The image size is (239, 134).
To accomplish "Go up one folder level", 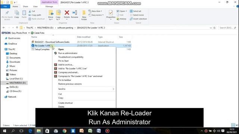I will click(17, 28).
